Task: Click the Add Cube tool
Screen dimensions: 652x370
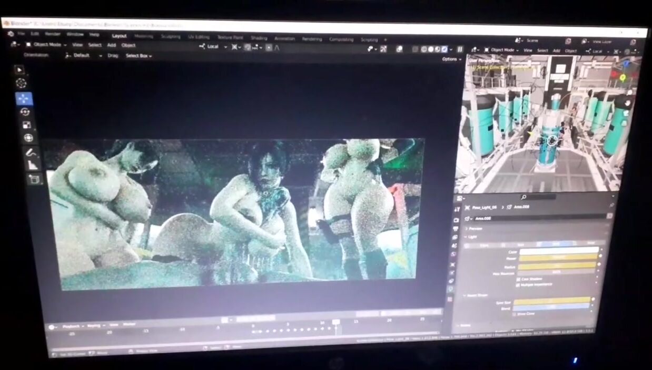Action: coord(34,179)
